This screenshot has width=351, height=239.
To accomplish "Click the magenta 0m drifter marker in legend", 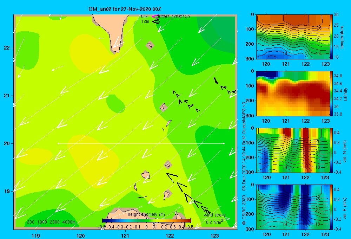I will pyautogui.click(x=155, y=17).
